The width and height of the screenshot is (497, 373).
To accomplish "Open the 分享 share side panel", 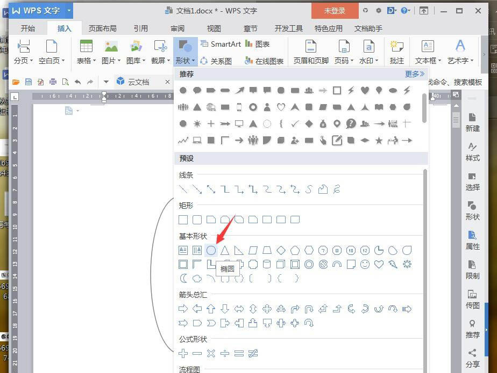I will 472,359.
